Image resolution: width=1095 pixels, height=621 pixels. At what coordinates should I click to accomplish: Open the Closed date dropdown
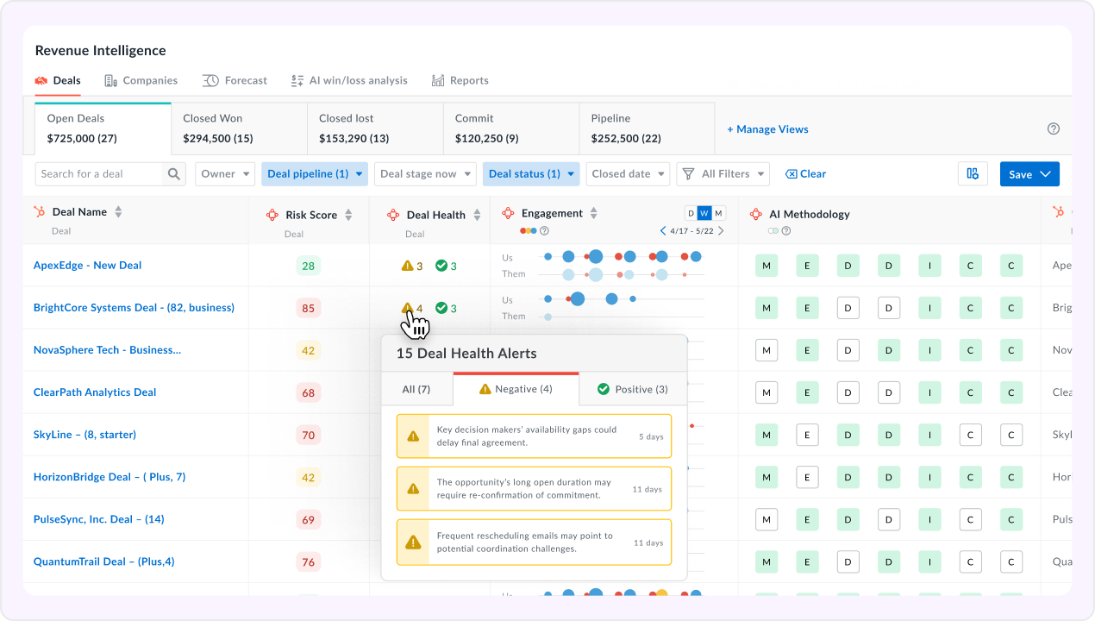click(x=628, y=173)
